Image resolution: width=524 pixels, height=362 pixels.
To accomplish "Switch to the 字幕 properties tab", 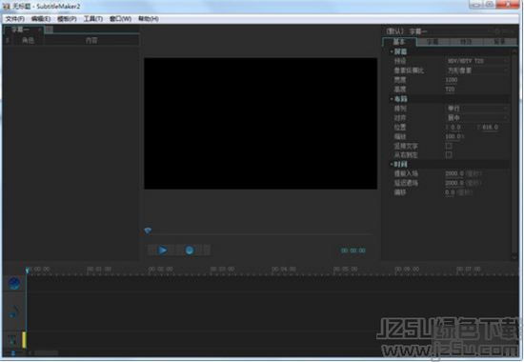I will [x=433, y=42].
